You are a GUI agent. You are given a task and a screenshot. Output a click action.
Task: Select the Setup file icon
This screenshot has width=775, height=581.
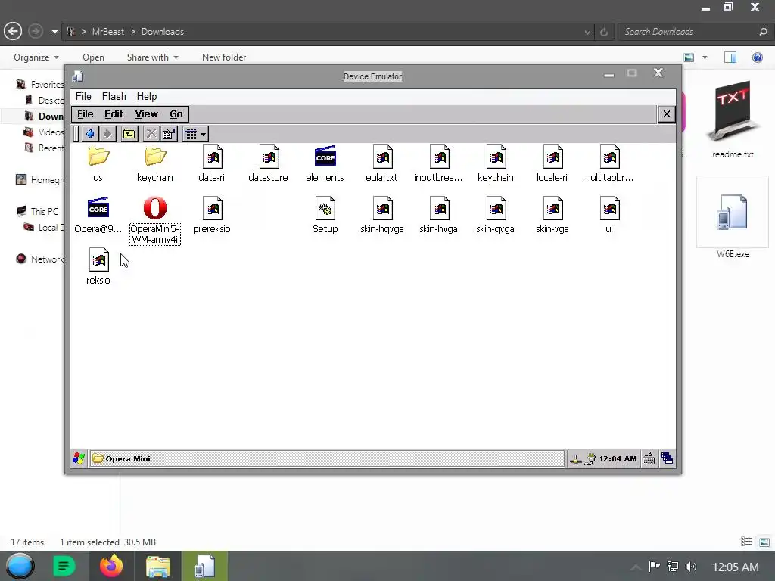tap(325, 209)
